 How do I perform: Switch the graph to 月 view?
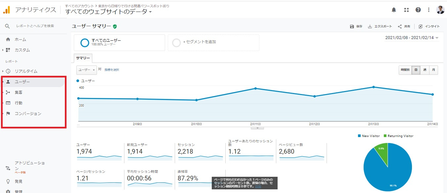433,70
